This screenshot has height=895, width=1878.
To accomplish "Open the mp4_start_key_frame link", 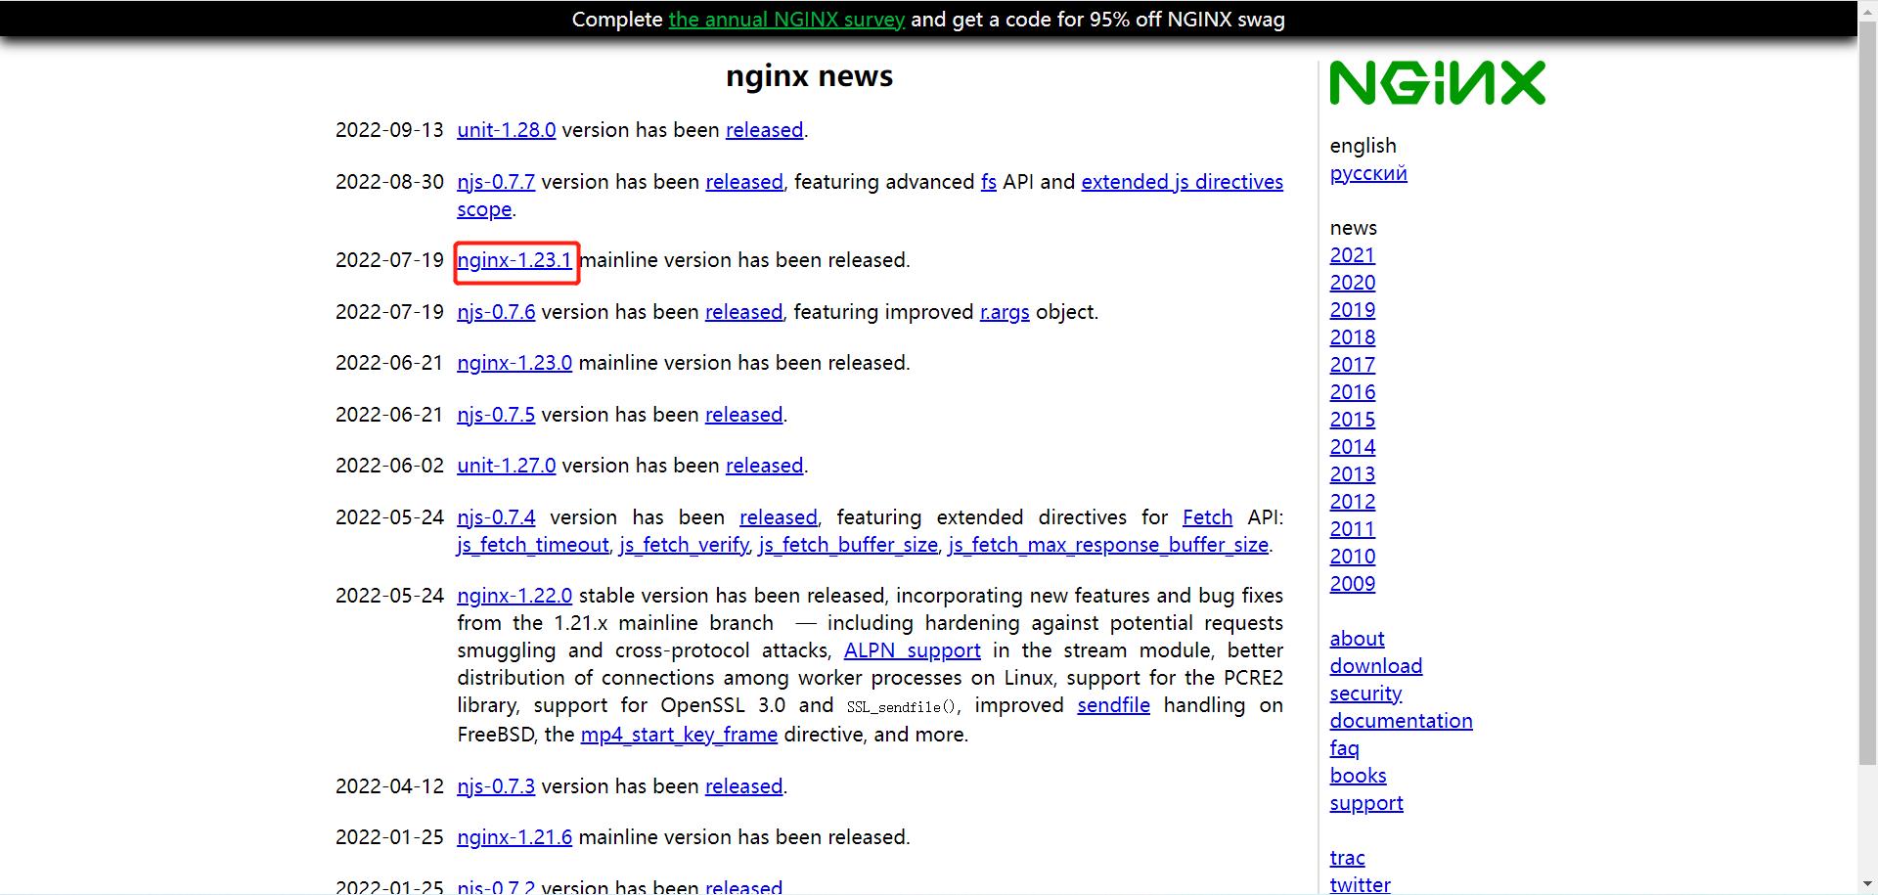I will coord(679,735).
